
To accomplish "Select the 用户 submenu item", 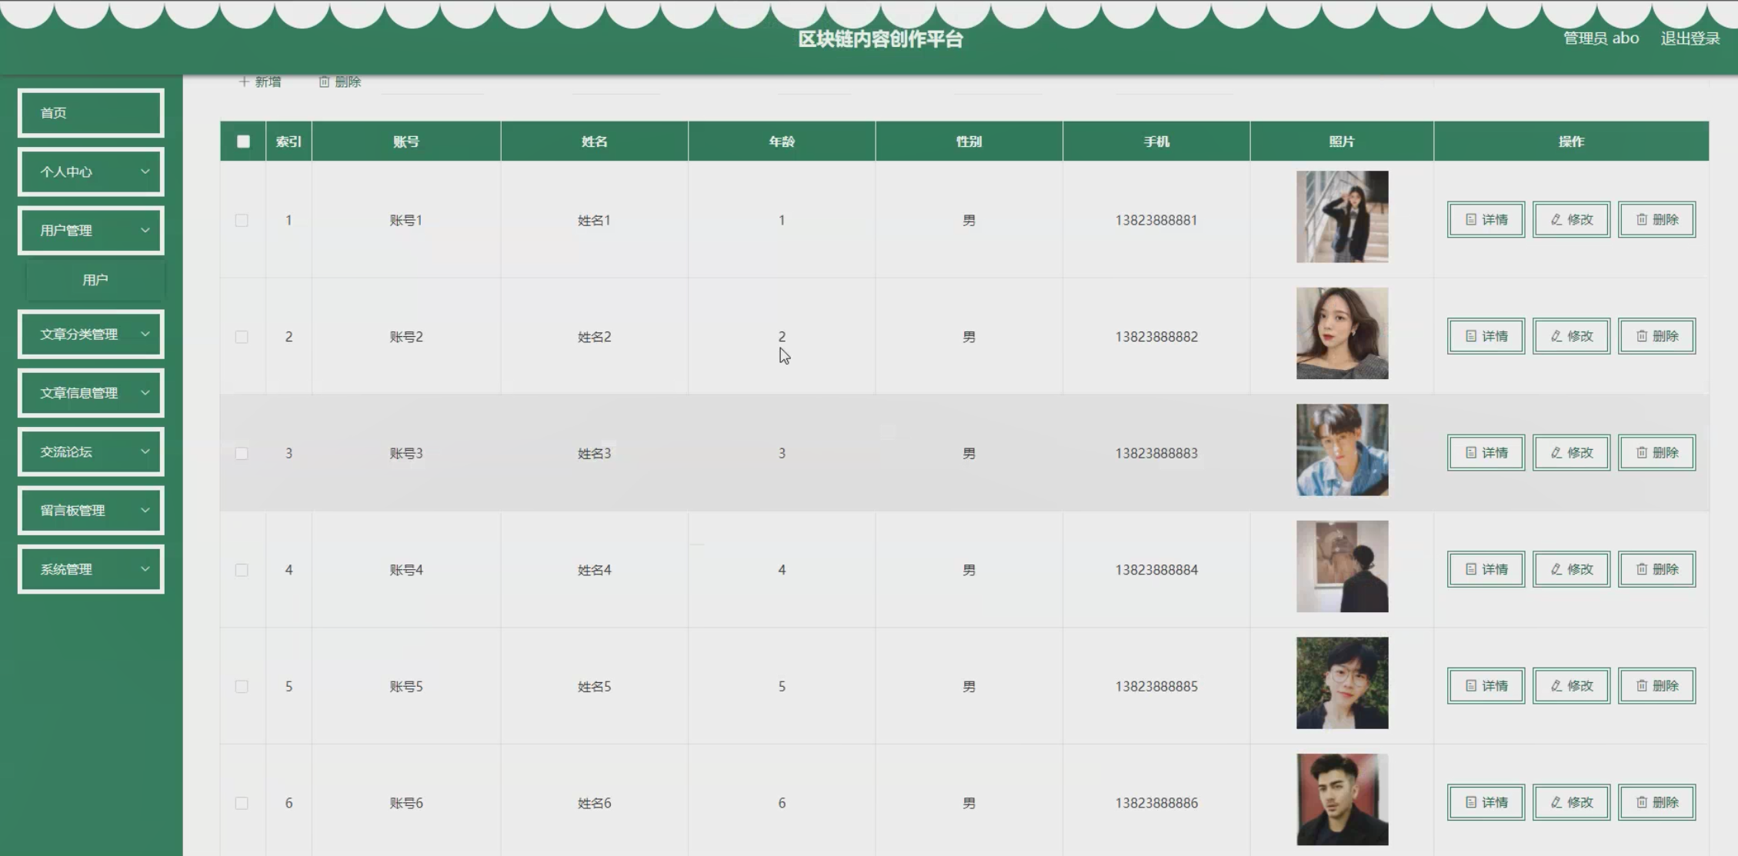I will coord(95,280).
